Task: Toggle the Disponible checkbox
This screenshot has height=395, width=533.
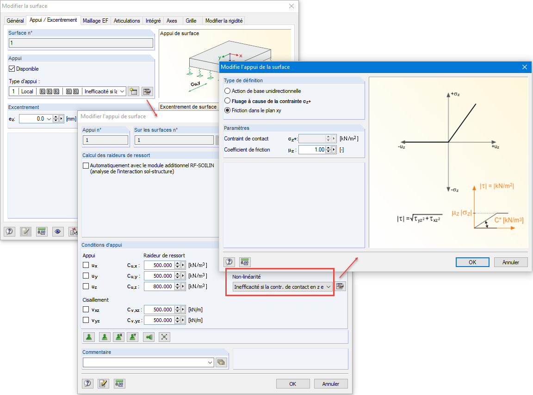Action: coord(12,68)
